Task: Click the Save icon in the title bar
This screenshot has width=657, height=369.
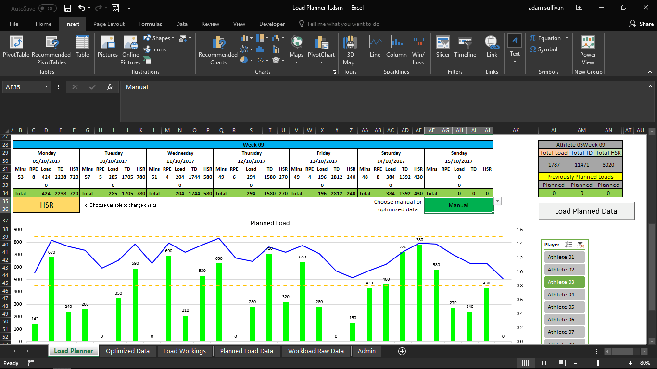Action: point(68,8)
